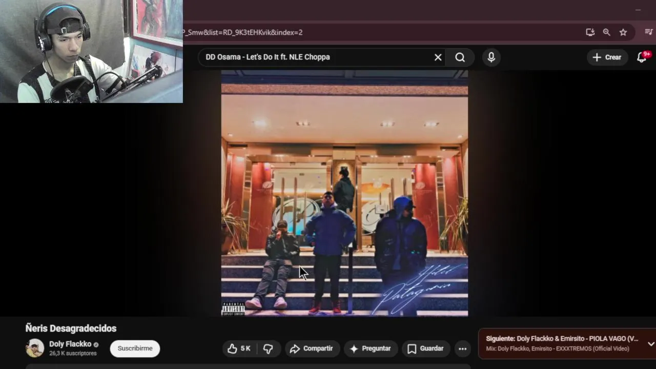Clear the YouTube search box text
Screen dimensions: 656x369
438,57
